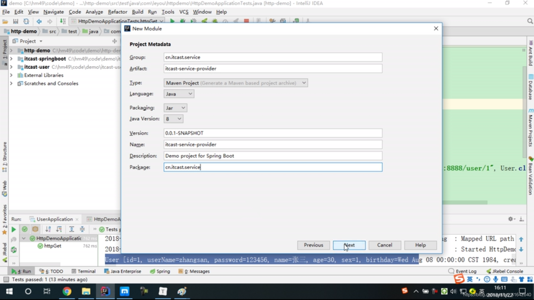Viewport: 534px width, 300px height.
Task: Click into the Description input field
Action: click(x=273, y=156)
